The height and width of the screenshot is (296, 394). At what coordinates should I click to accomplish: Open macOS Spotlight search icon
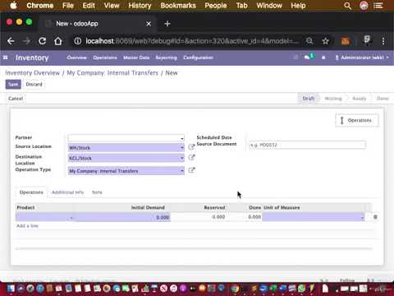click(347, 6)
